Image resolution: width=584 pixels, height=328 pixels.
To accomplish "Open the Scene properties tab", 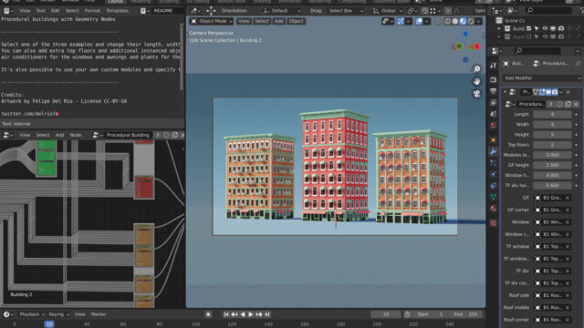I will coord(494,114).
